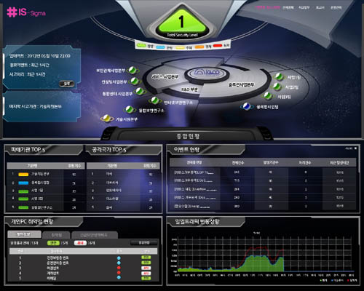The height and width of the screenshot is (291, 364).
Task: Click the more link in the 이벤트 현황 panel header
Action: [x=351, y=148]
